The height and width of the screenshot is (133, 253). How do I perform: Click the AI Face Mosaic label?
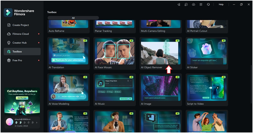pyautogui.click(x=103, y=67)
